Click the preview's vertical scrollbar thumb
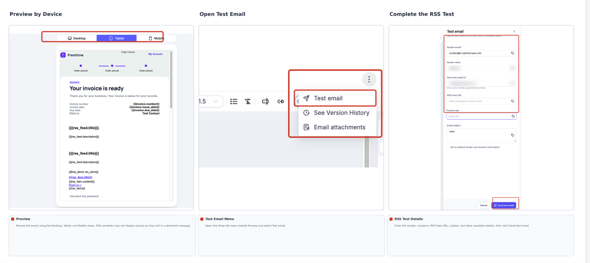This screenshot has height=263, width=590. click(x=171, y=80)
